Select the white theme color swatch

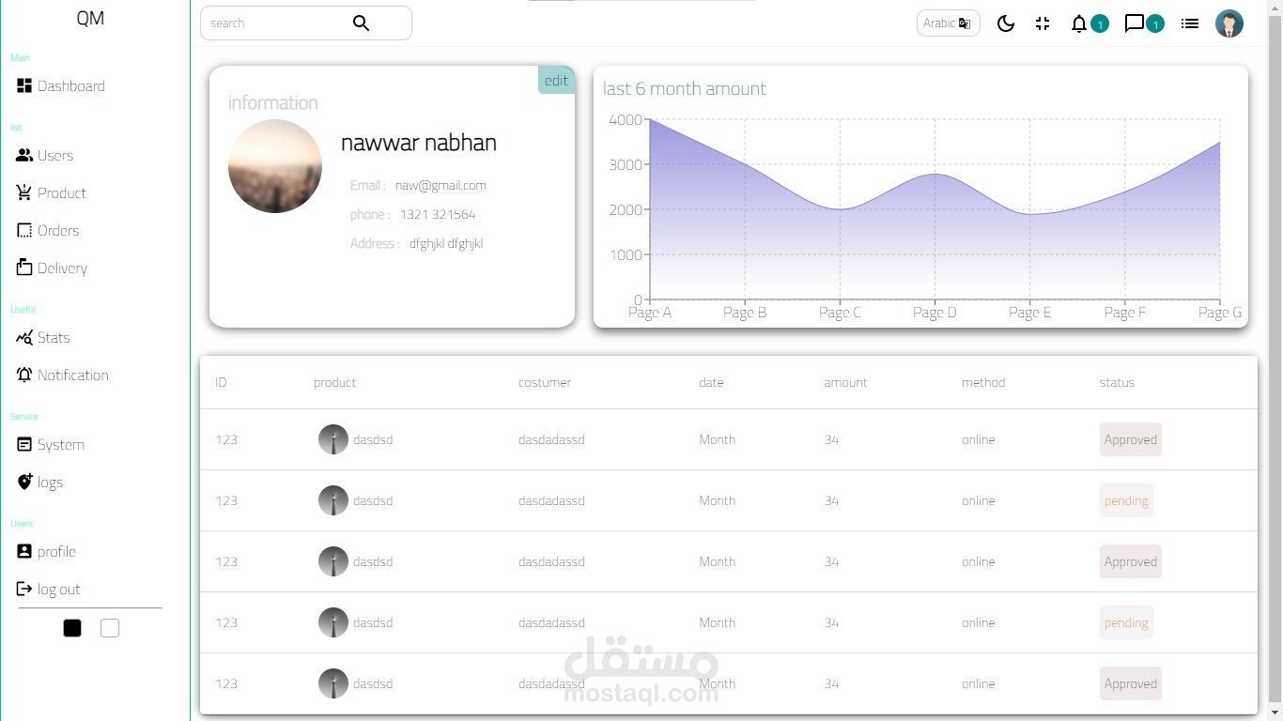pos(110,628)
